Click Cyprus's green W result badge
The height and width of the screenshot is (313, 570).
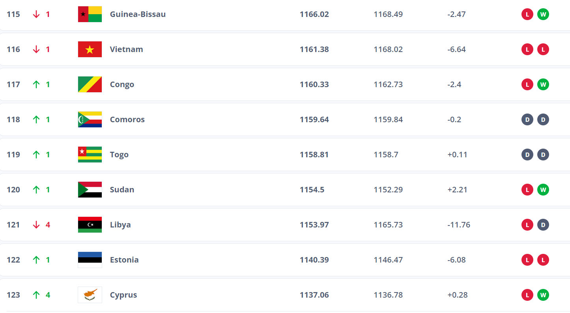(543, 295)
